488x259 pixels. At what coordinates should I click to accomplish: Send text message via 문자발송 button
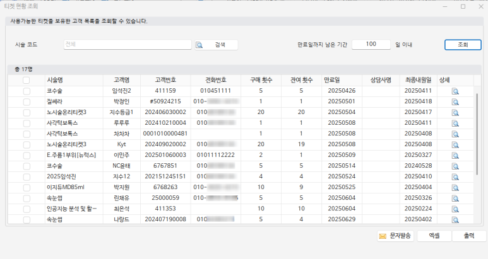click(395, 236)
